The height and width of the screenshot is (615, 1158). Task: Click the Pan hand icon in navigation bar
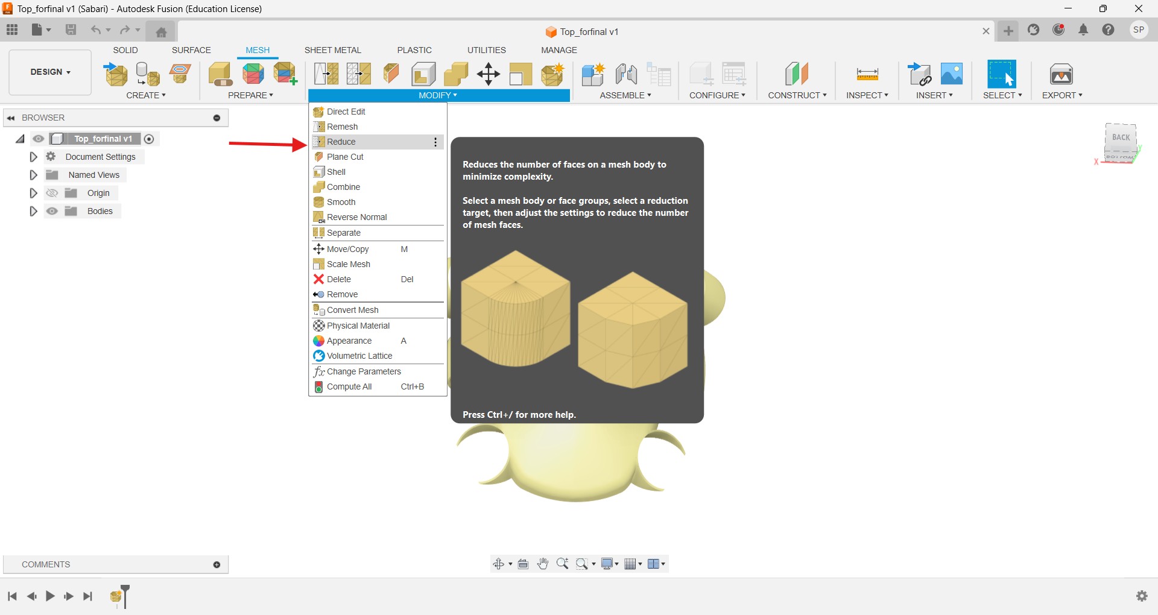point(543,564)
